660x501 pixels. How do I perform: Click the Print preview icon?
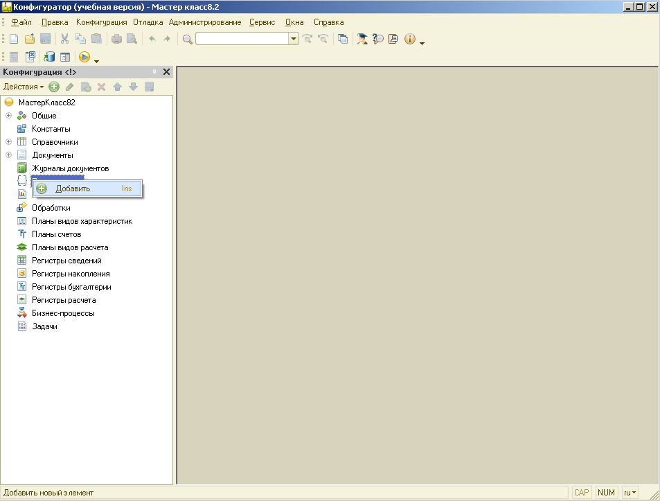click(132, 39)
